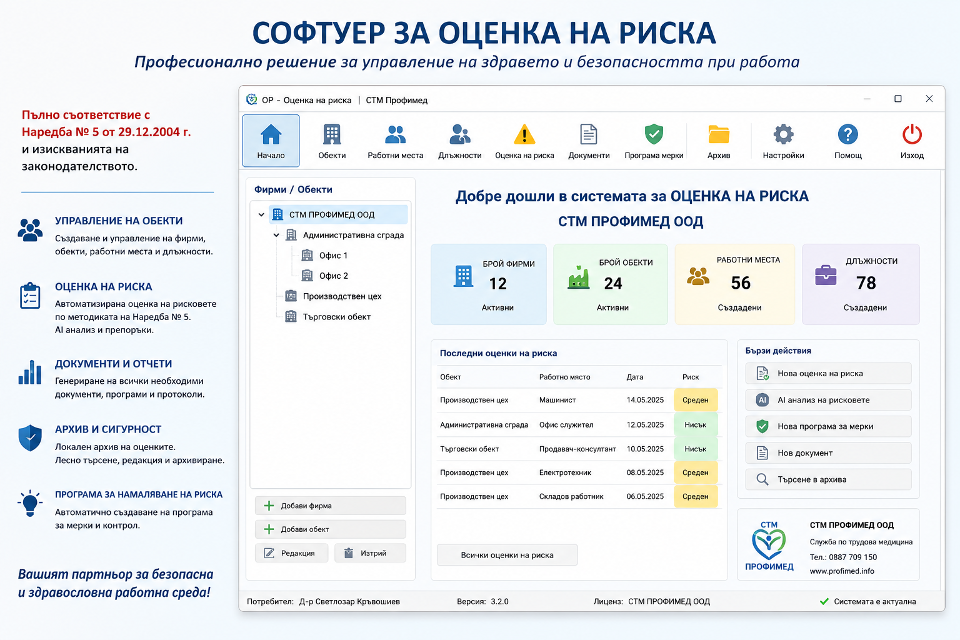Click the Добави обект button
This screenshot has width=960, height=640.
pyautogui.click(x=331, y=529)
